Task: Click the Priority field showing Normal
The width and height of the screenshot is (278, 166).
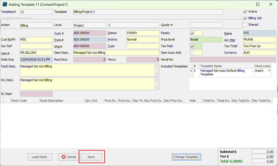Action: pos(143,40)
